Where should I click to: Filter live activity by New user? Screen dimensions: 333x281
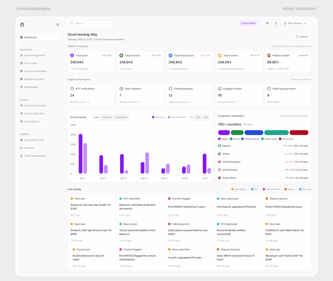(305, 189)
